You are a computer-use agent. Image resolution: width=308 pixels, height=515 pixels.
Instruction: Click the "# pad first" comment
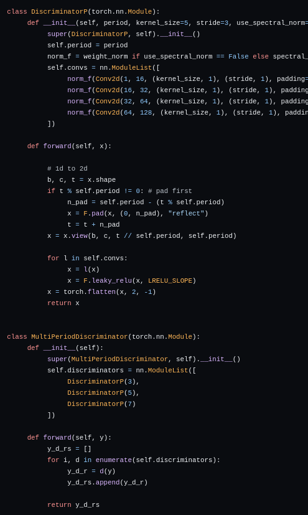(x=170, y=191)
